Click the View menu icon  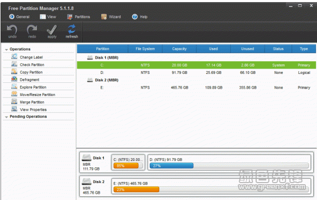[43, 17]
